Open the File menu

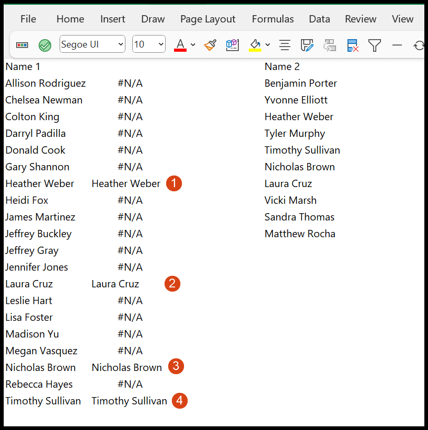pos(28,19)
